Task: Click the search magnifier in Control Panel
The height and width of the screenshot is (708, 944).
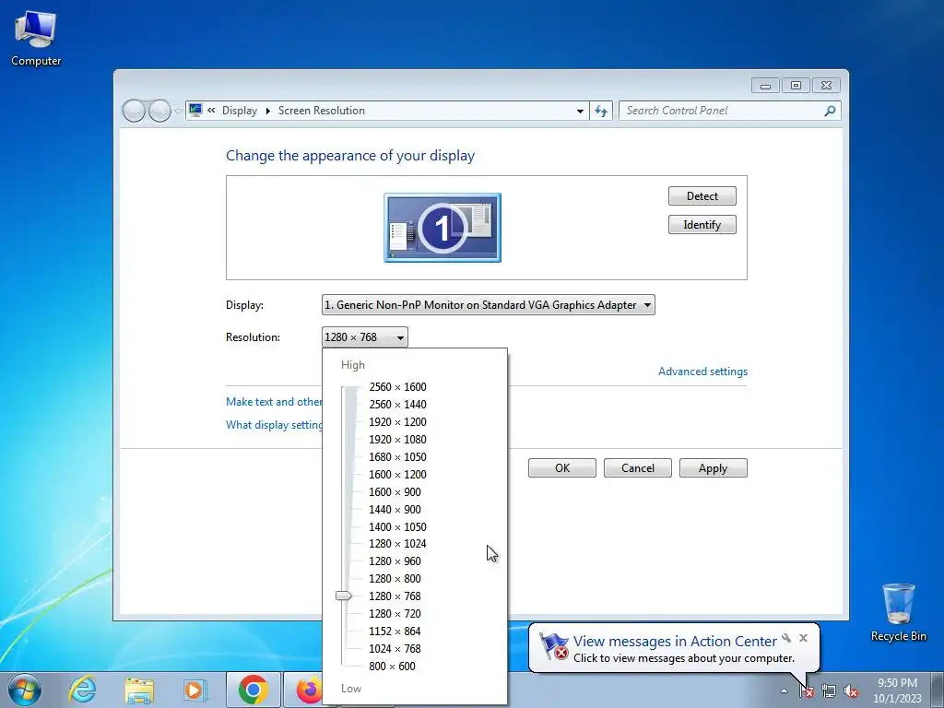Action: pos(830,111)
